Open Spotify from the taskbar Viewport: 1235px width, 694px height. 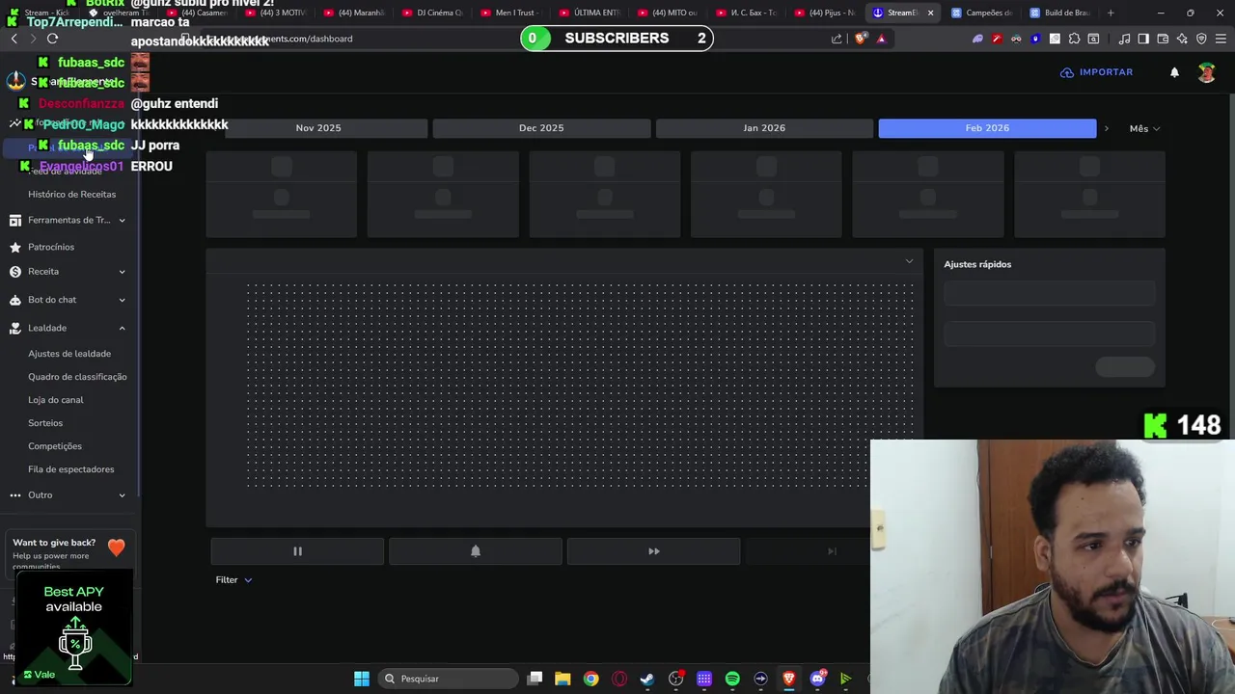pyautogui.click(x=732, y=679)
